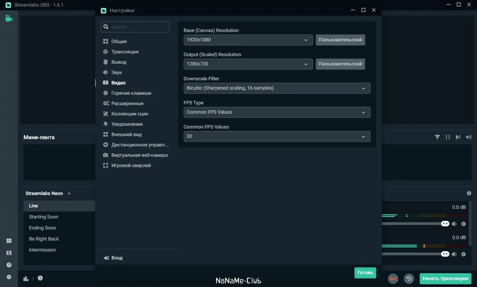Focus the settings Search field

click(135, 27)
